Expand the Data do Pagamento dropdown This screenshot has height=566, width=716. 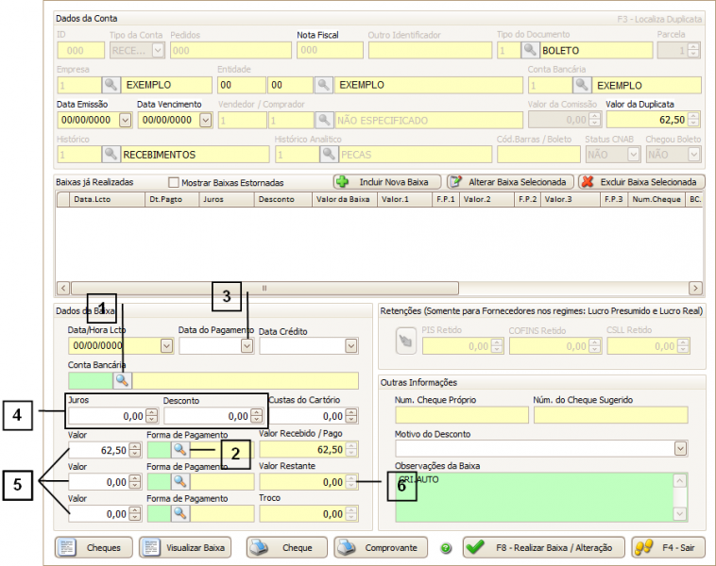point(247,346)
